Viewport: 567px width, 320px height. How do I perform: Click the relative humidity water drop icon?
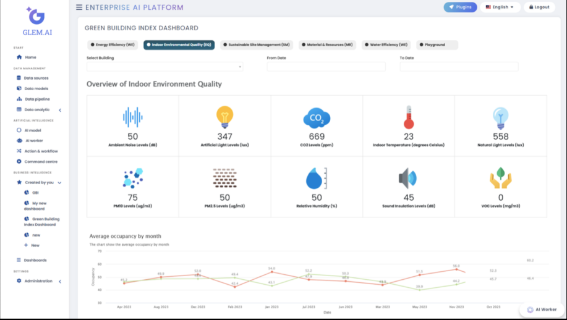[316, 178]
